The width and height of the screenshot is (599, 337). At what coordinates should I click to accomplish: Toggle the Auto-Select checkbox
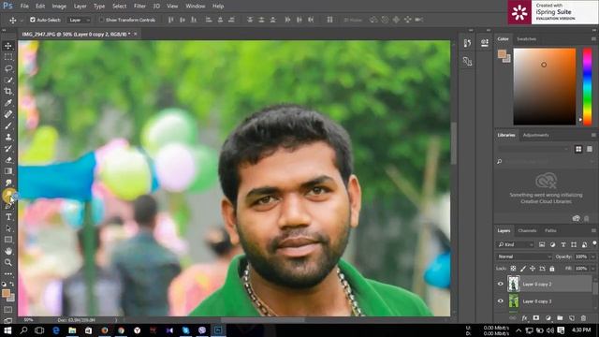click(x=33, y=20)
